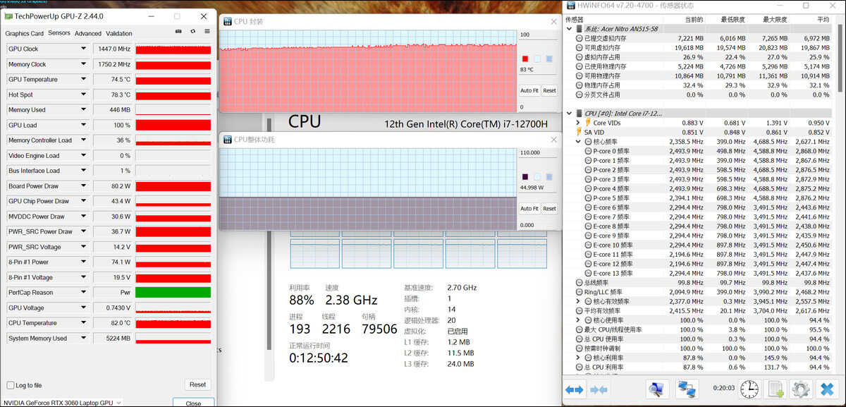Click the Intel Core i7 CPU chip icon
Screen dimensions: 846x407
pyautogui.click(x=580, y=113)
